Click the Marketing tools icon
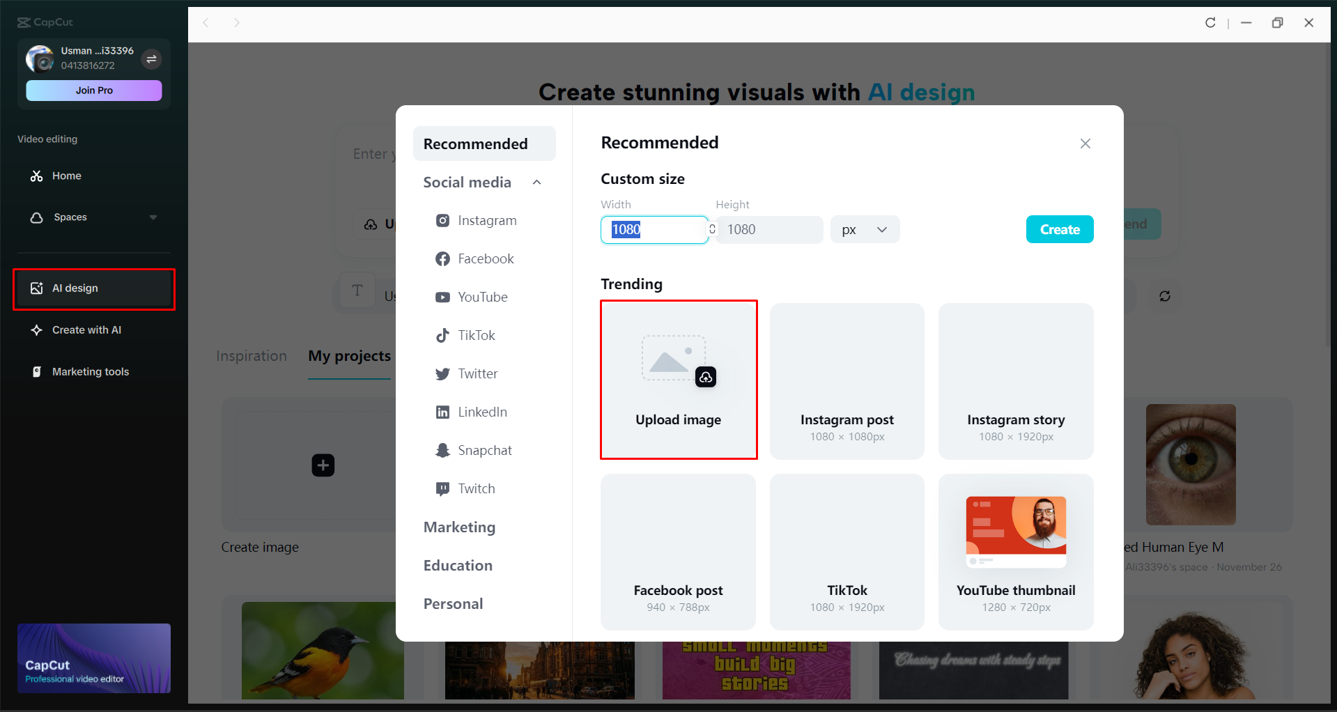 37,372
